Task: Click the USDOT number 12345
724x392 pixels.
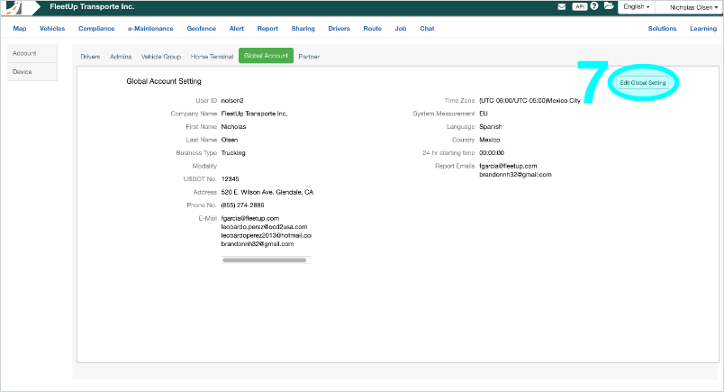Action: pyautogui.click(x=230, y=179)
